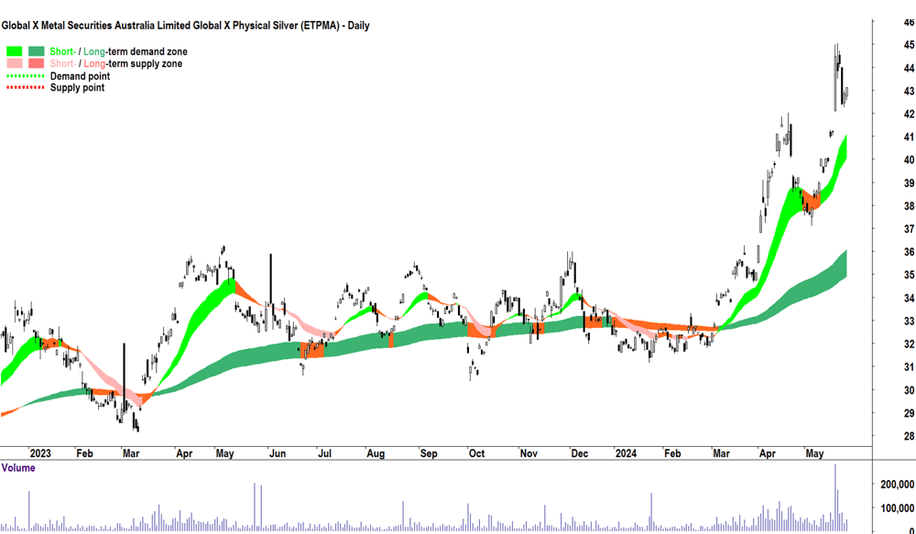Screen dimensions: 916x534
Task: Click the 'Nov' label on the date axis
Action: pos(529,453)
